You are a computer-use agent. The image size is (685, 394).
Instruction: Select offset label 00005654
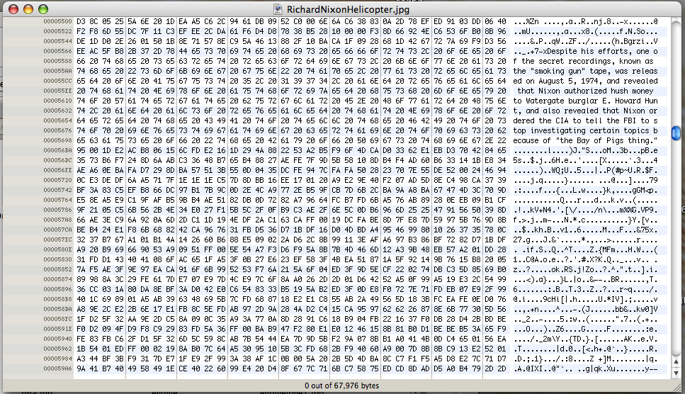[x=57, y=120]
